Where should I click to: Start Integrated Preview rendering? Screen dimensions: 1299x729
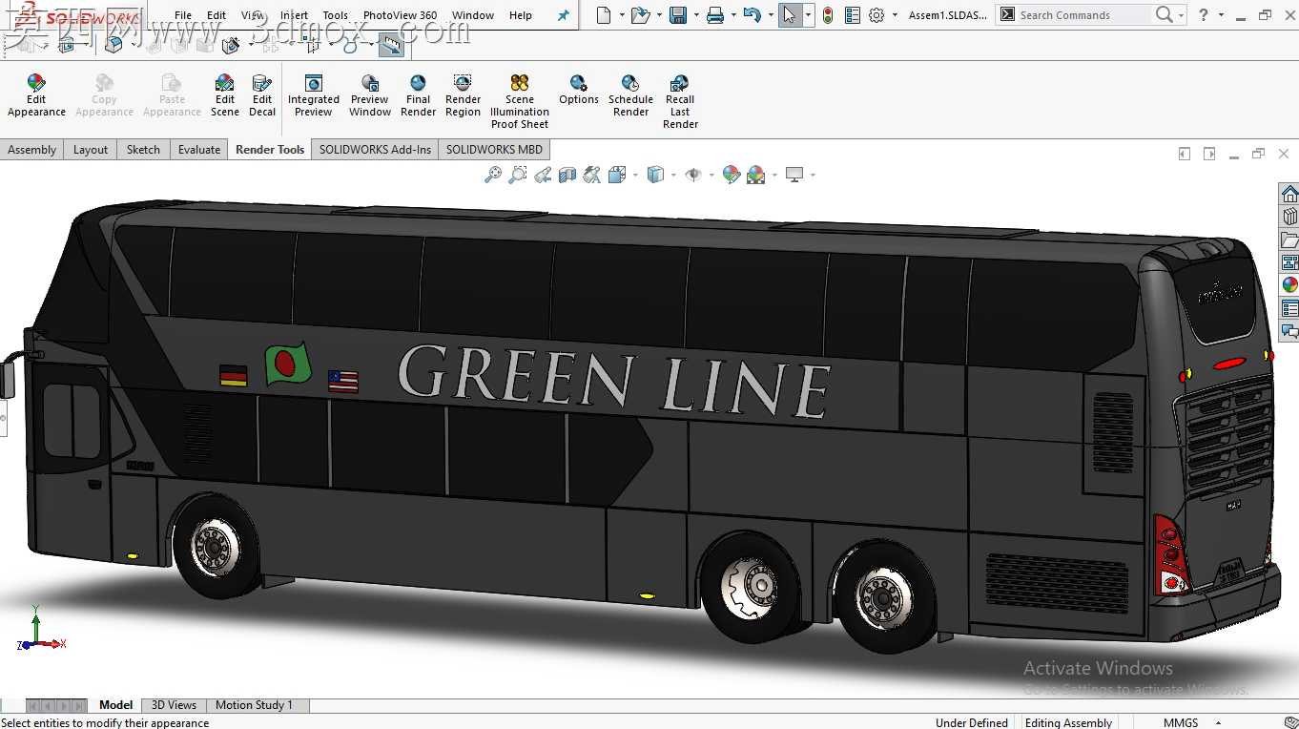pyautogui.click(x=314, y=95)
